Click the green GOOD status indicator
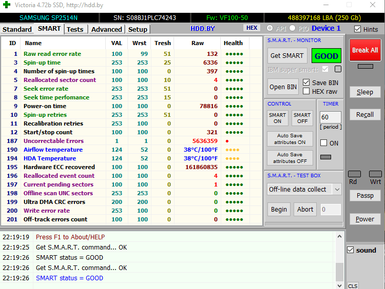 pyautogui.click(x=326, y=56)
